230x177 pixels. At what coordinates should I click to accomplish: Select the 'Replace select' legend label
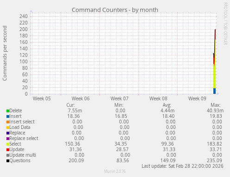(24, 138)
